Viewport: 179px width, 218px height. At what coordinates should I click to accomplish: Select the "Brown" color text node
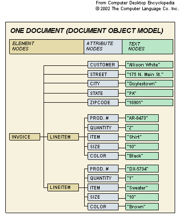click(142, 206)
